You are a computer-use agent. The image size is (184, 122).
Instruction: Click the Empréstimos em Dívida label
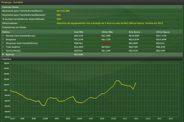click(x=14, y=27)
